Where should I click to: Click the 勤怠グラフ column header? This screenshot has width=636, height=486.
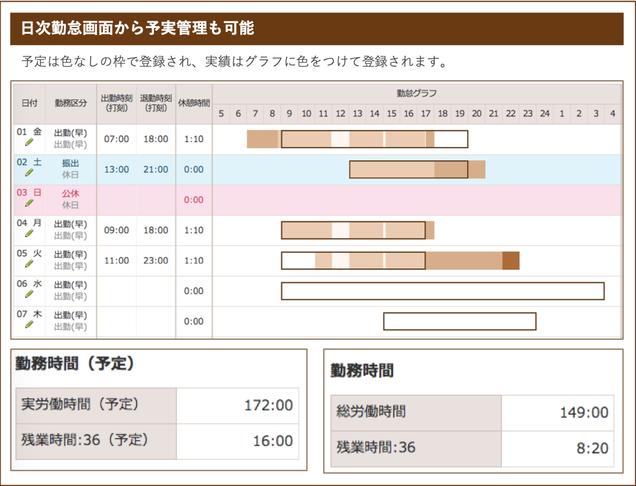click(416, 93)
